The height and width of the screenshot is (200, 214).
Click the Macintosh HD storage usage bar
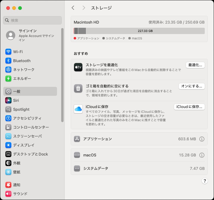139,31
